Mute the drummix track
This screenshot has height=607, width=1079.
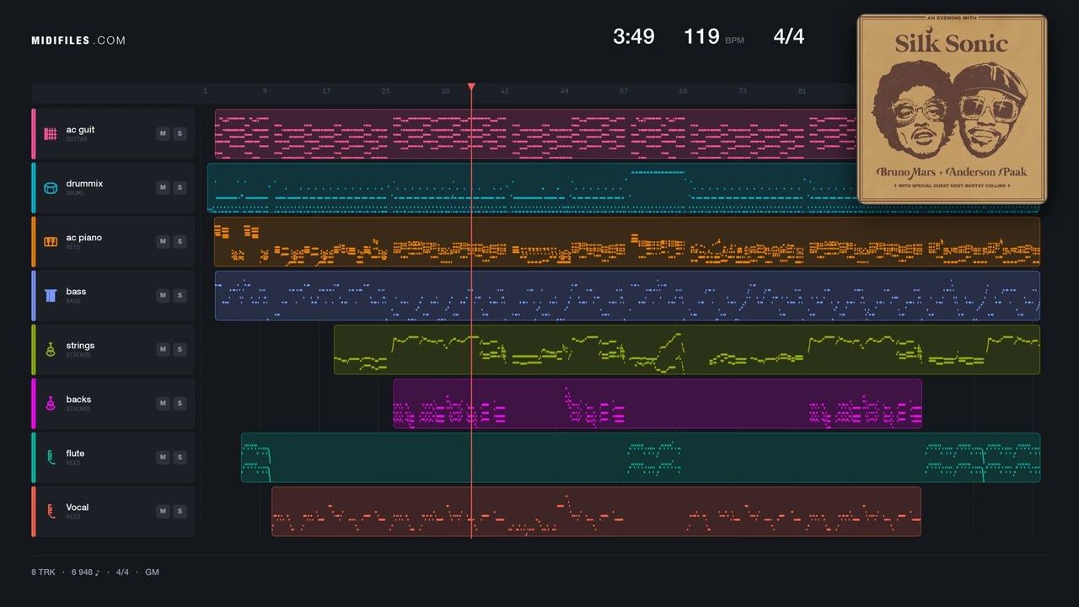click(x=163, y=187)
